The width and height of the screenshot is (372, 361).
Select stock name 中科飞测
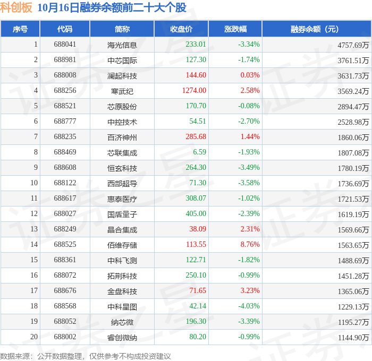(122, 261)
